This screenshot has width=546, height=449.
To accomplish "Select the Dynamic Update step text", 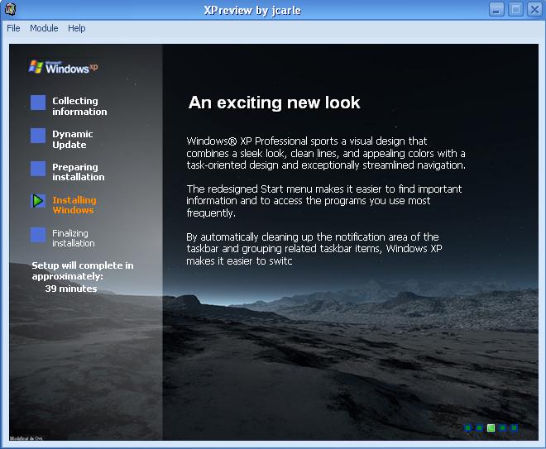I will (73, 139).
